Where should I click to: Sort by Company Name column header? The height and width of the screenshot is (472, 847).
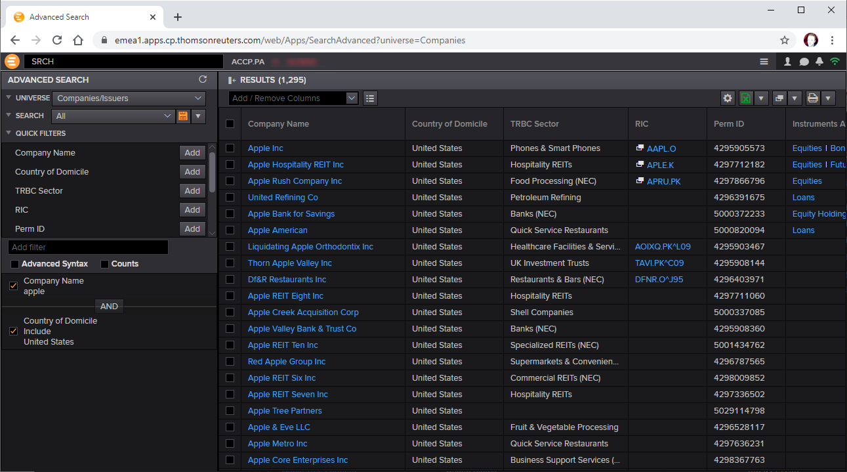click(x=278, y=124)
